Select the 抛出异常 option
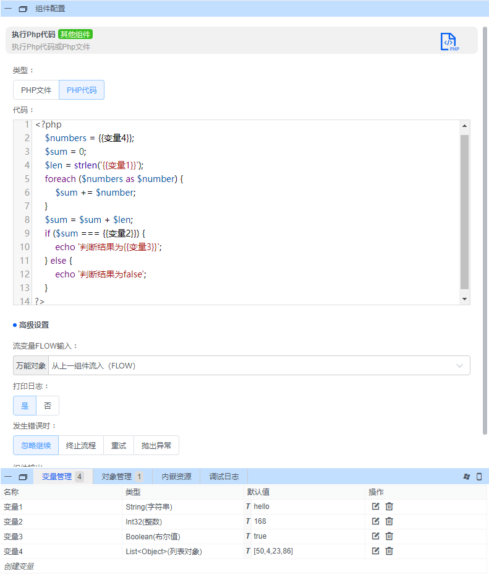489x574 pixels. (x=156, y=445)
